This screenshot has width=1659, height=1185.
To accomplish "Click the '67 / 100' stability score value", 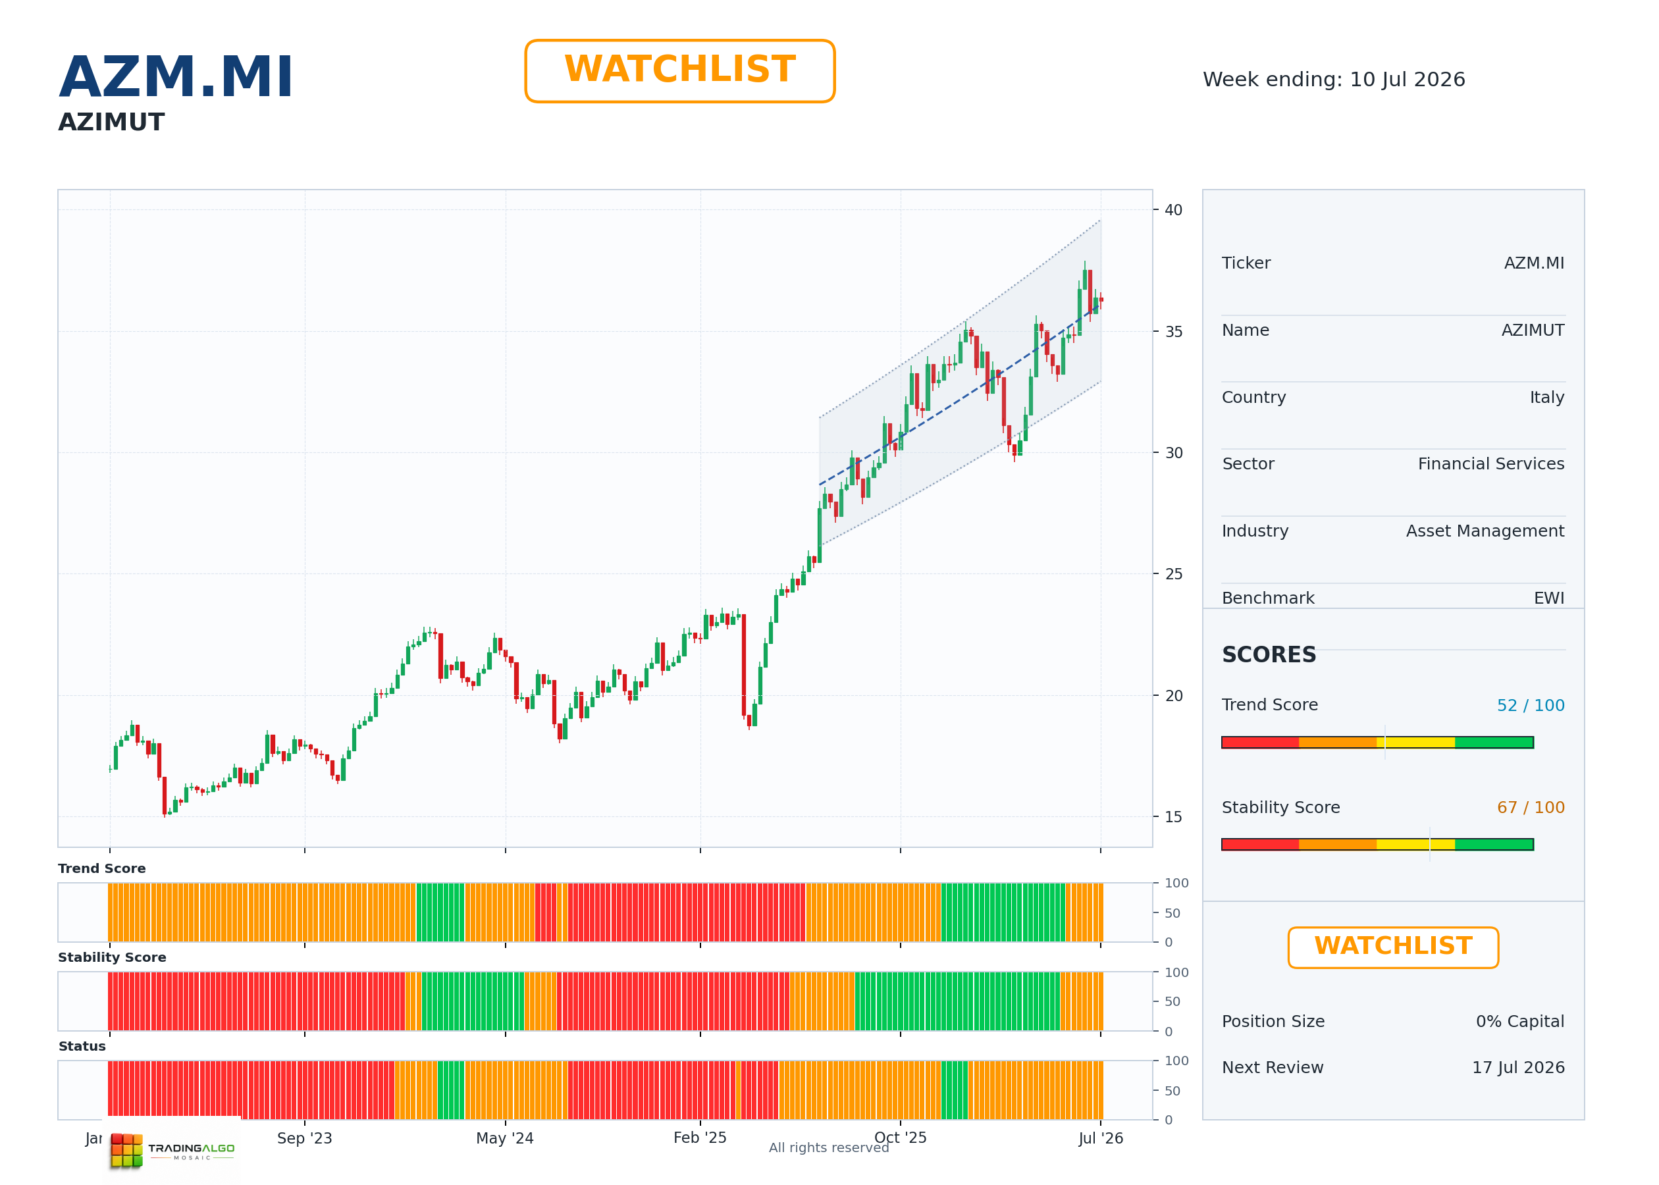I will (x=1531, y=808).
